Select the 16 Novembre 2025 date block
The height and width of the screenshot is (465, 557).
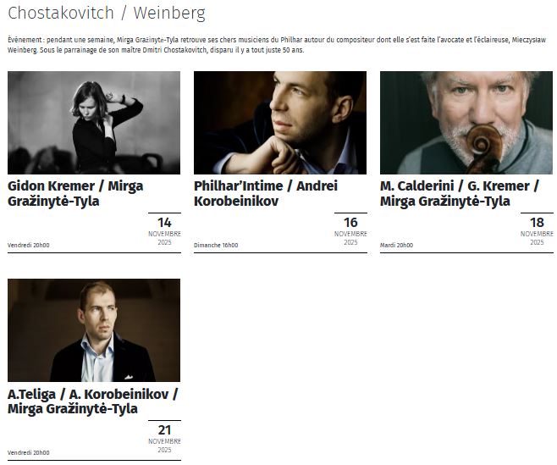350,231
